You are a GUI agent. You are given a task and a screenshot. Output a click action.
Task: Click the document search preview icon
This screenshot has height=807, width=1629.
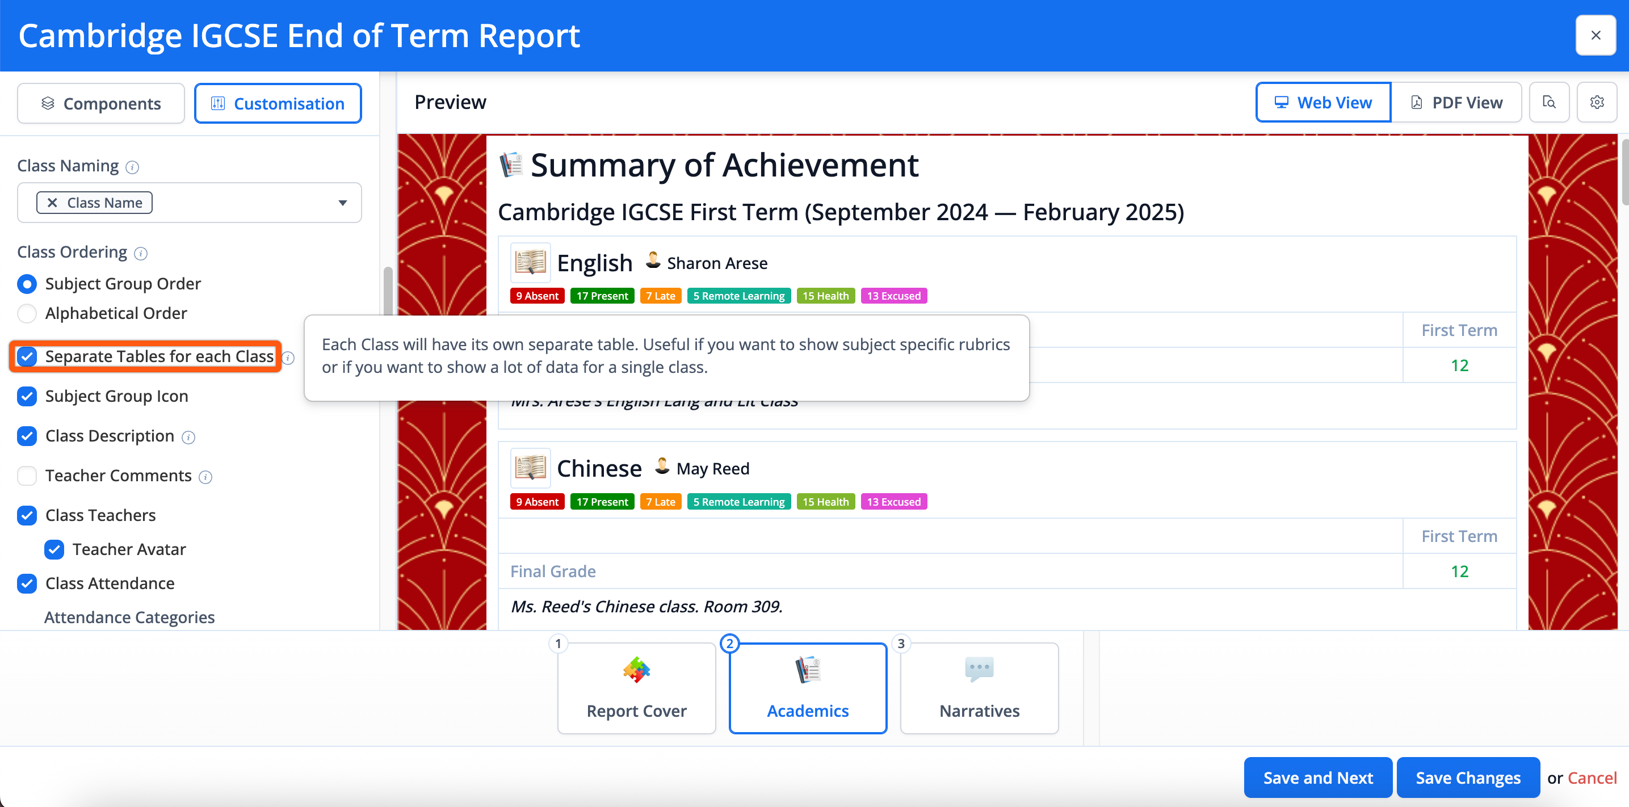pos(1549,103)
